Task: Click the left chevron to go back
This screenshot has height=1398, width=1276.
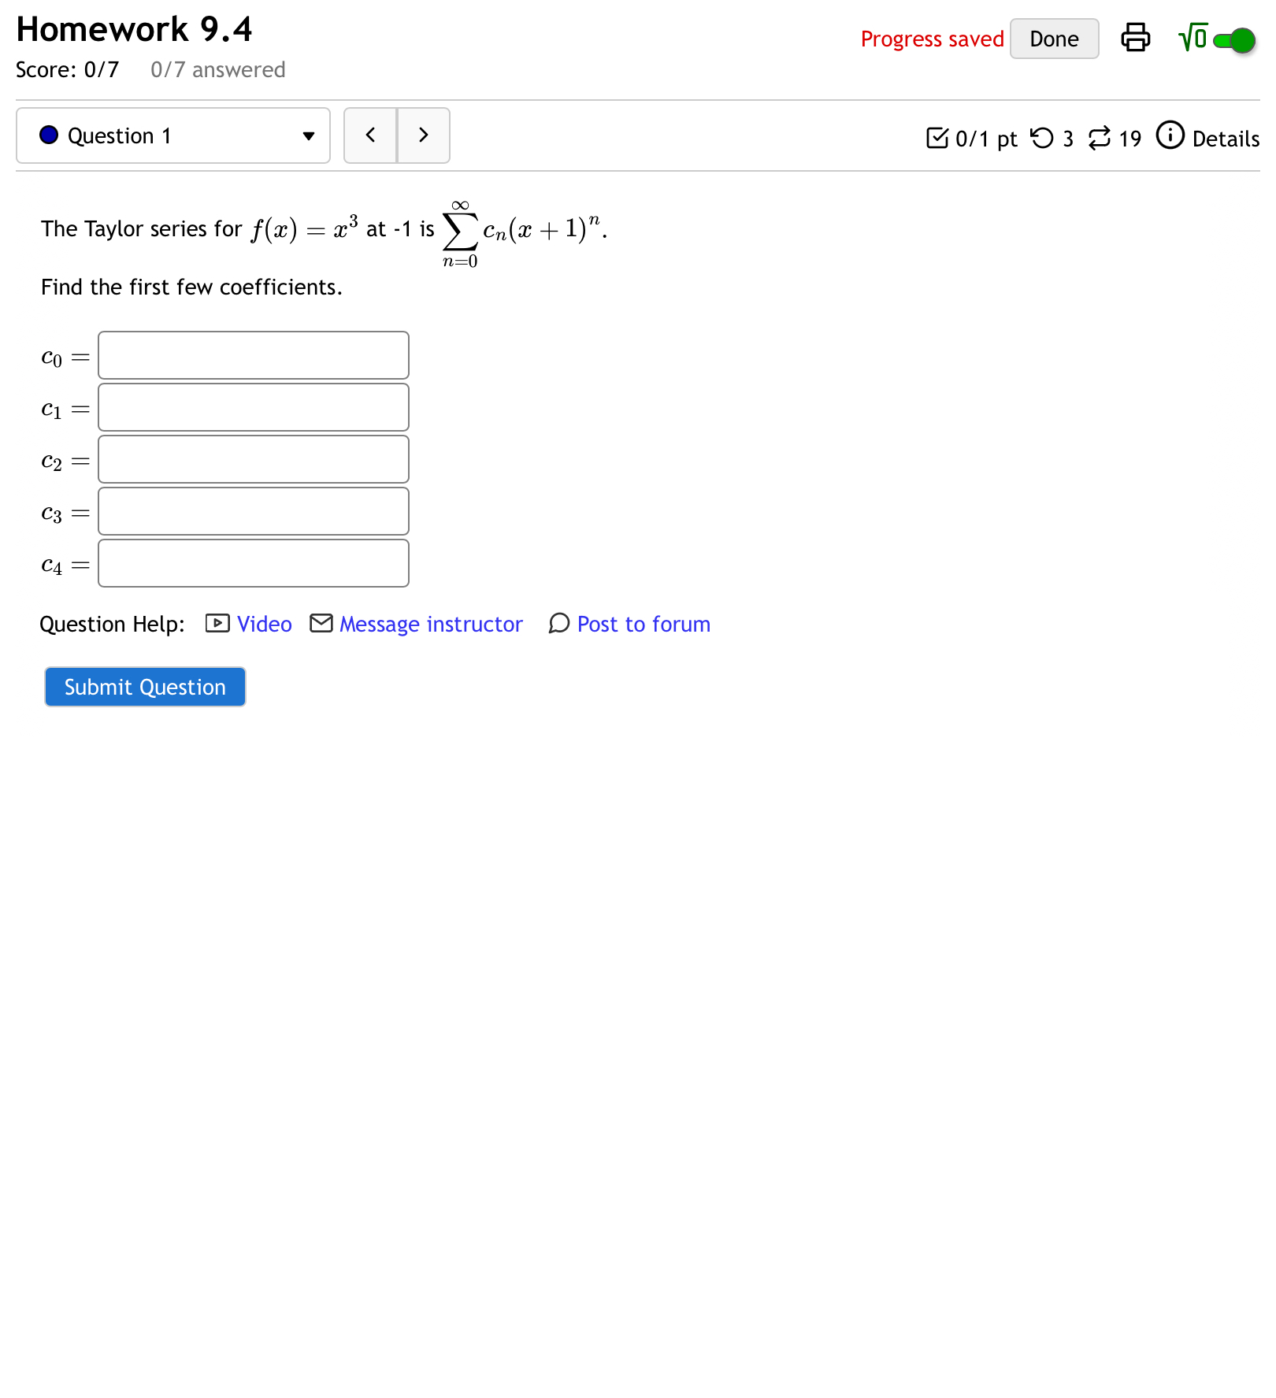Action: pos(370,135)
